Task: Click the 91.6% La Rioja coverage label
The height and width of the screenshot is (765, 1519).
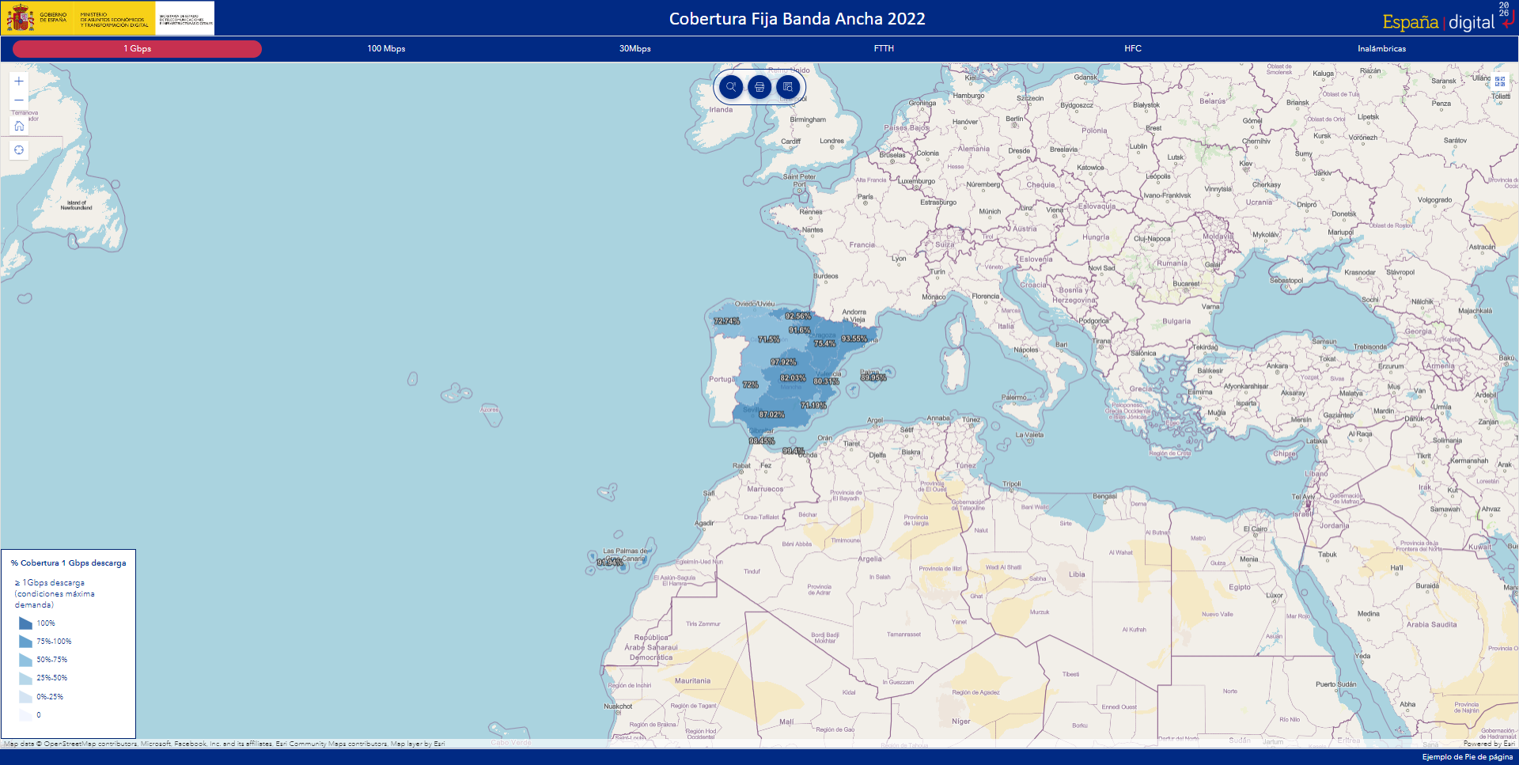Action: pyautogui.click(x=799, y=330)
